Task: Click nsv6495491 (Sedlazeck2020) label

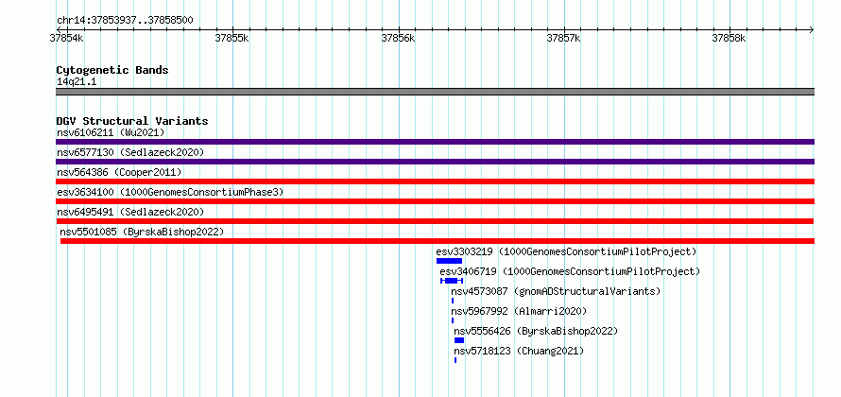Action: pyautogui.click(x=130, y=212)
